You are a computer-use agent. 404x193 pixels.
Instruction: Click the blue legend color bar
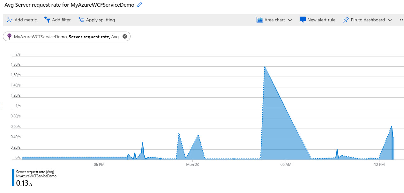tap(13, 178)
